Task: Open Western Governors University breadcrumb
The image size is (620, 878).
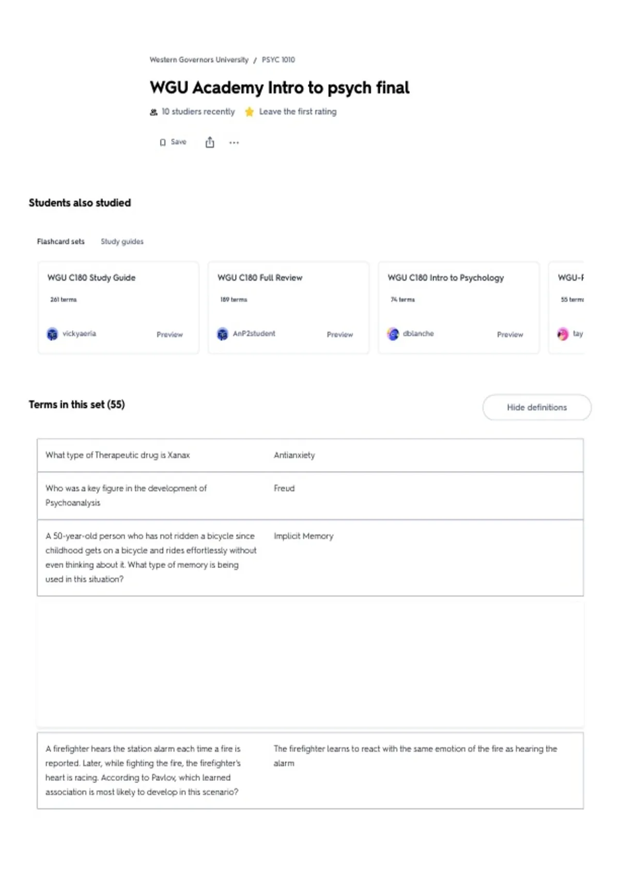Action: [199, 60]
